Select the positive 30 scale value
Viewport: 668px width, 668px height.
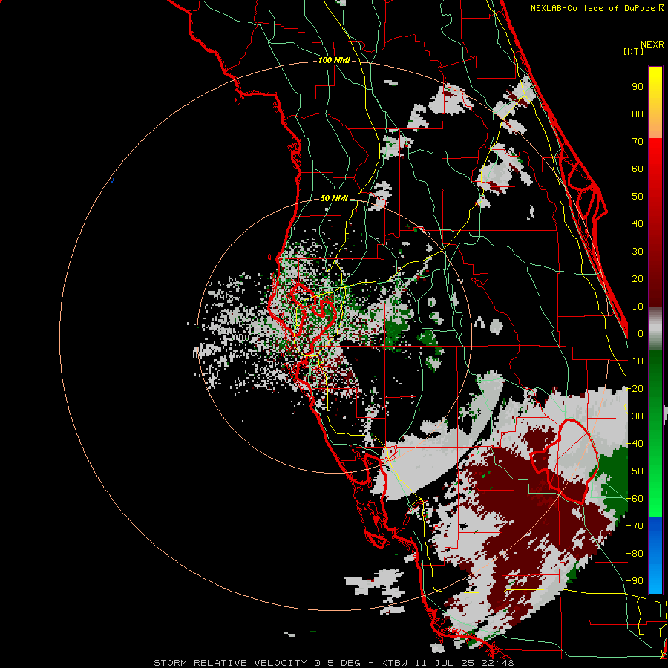click(x=638, y=252)
